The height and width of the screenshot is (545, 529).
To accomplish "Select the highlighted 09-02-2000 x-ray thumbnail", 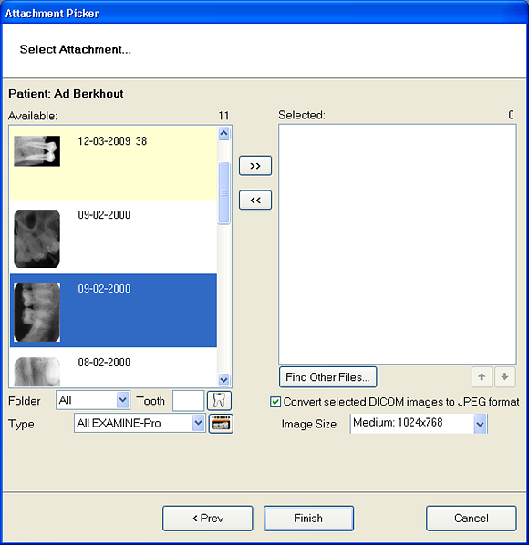I will tap(36, 312).
